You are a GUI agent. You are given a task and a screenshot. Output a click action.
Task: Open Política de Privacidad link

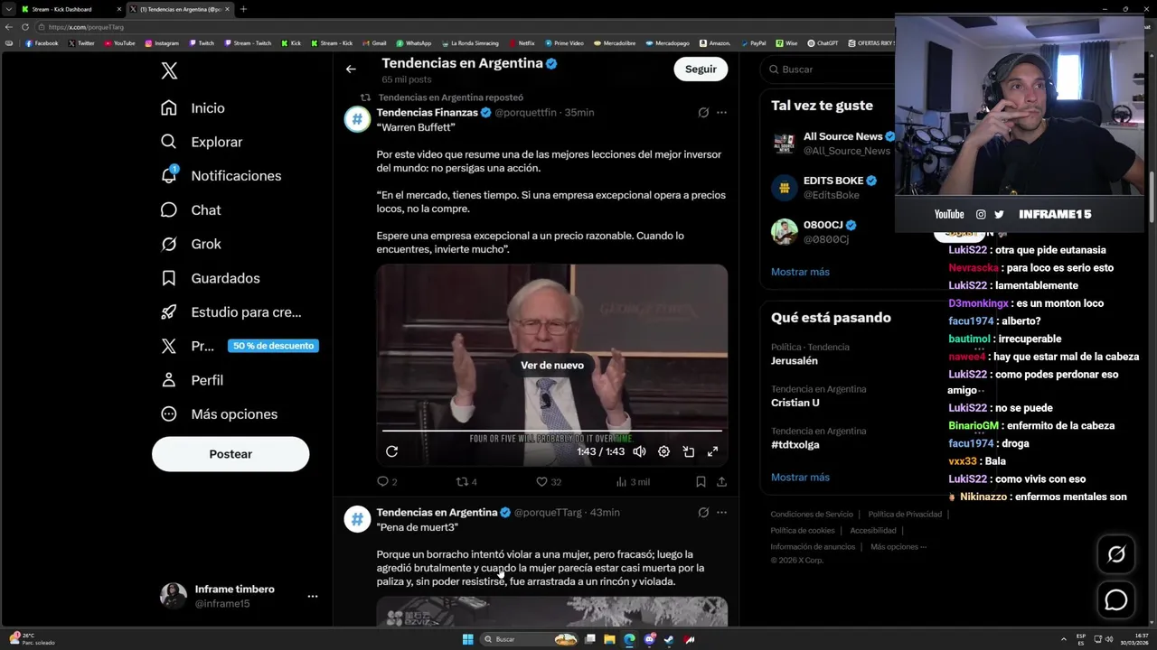905,515
